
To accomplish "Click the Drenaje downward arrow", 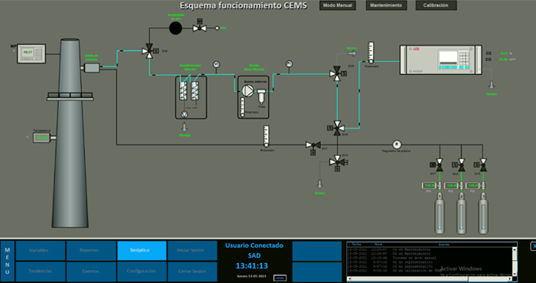I will (185, 128).
